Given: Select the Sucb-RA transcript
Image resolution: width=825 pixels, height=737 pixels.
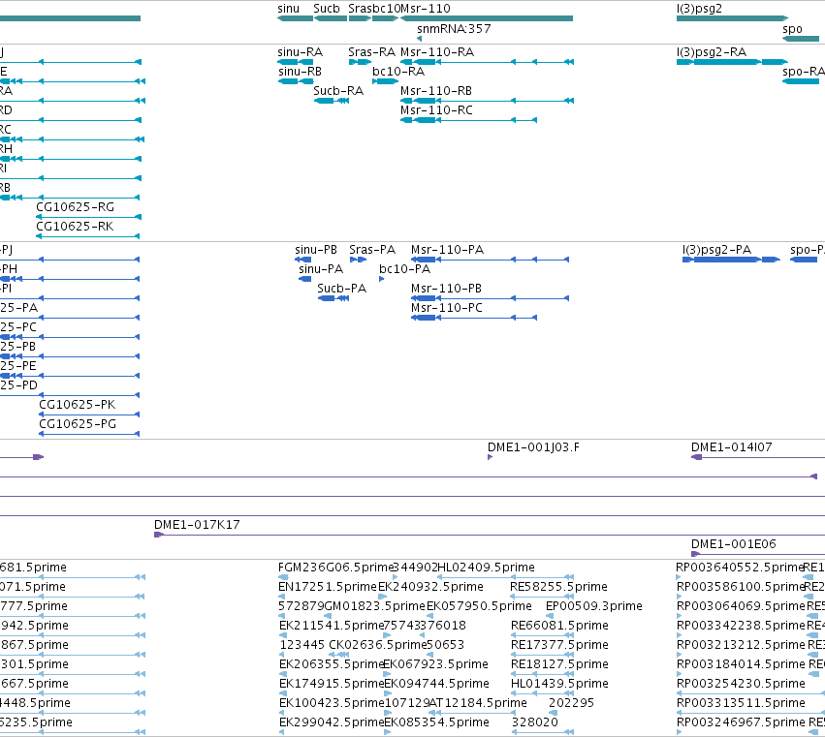Looking at the screenshot, I should 332,101.
